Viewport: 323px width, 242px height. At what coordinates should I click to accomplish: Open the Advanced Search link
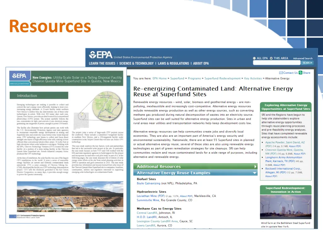click(302, 58)
